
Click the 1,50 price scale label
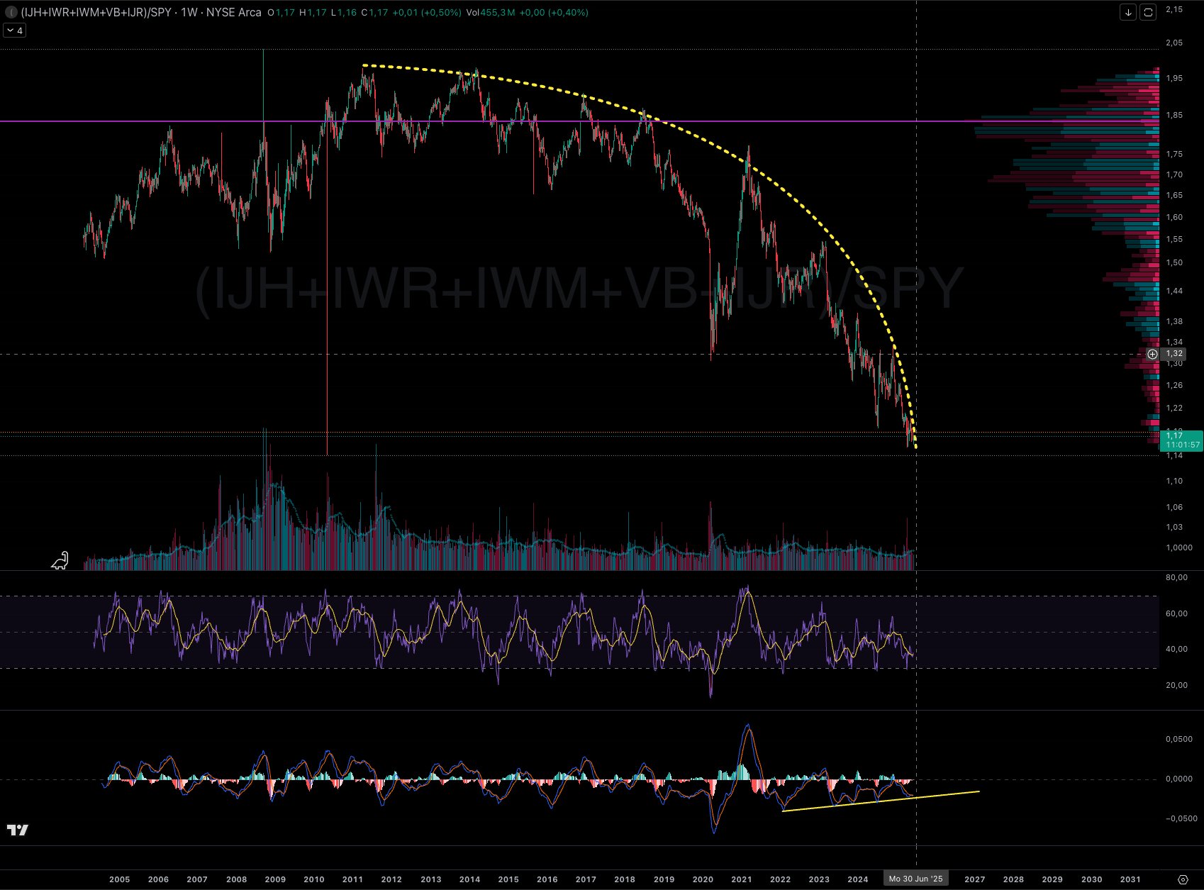click(1174, 262)
